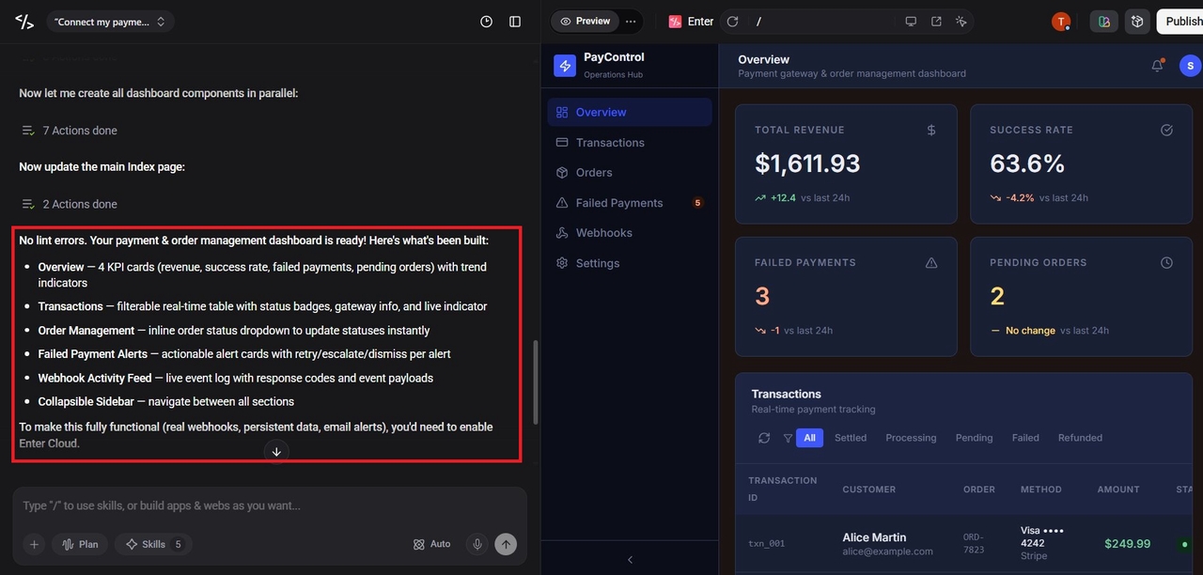Viewport: 1203px width, 575px height.
Task: Open the Skills button
Action: (x=153, y=544)
